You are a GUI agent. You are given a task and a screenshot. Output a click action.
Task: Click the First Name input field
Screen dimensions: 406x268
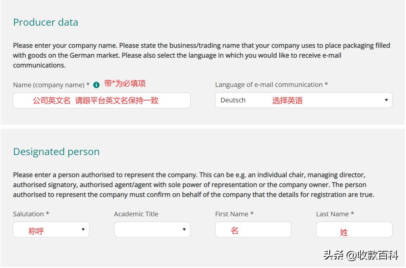coord(253,229)
